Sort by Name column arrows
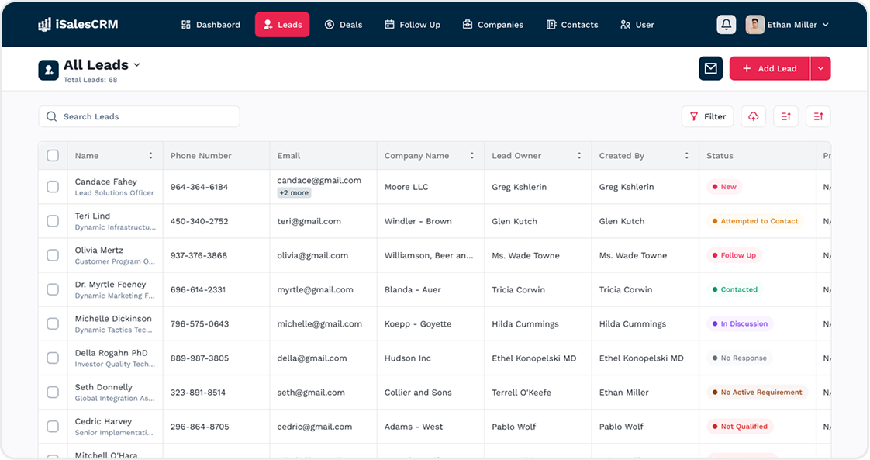The image size is (870, 460). click(x=150, y=156)
